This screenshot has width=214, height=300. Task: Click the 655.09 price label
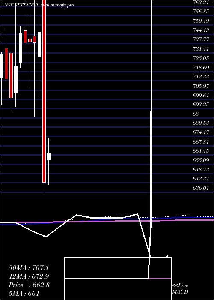click(x=201, y=160)
